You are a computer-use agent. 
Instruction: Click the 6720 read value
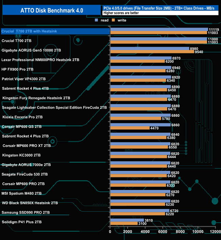click(x=174, y=211)
